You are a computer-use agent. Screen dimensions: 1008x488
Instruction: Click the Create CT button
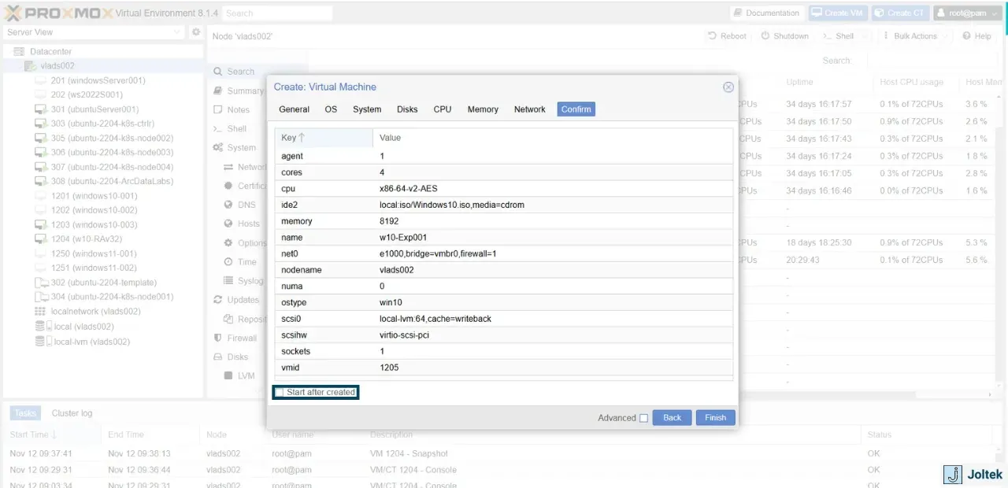(x=900, y=13)
